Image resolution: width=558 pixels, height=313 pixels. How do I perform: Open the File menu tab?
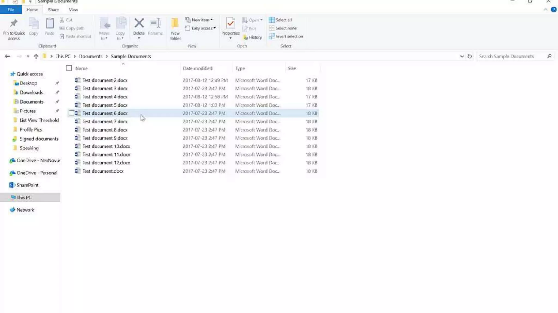pyautogui.click(x=11, y=10)
